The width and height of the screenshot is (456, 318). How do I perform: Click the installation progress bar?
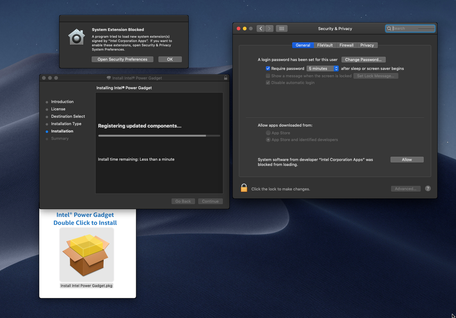159,136
